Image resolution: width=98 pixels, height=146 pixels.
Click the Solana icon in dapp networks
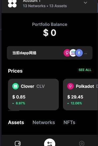[x=73, y=53]
